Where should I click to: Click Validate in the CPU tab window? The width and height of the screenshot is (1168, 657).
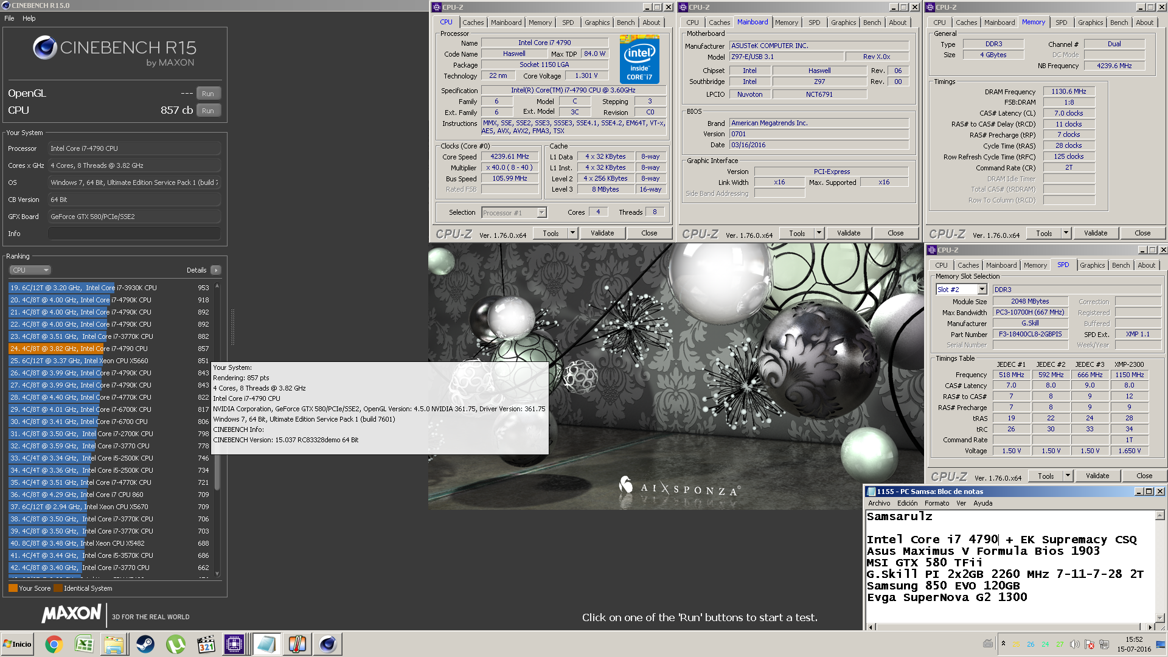click(x=602, y=233)
